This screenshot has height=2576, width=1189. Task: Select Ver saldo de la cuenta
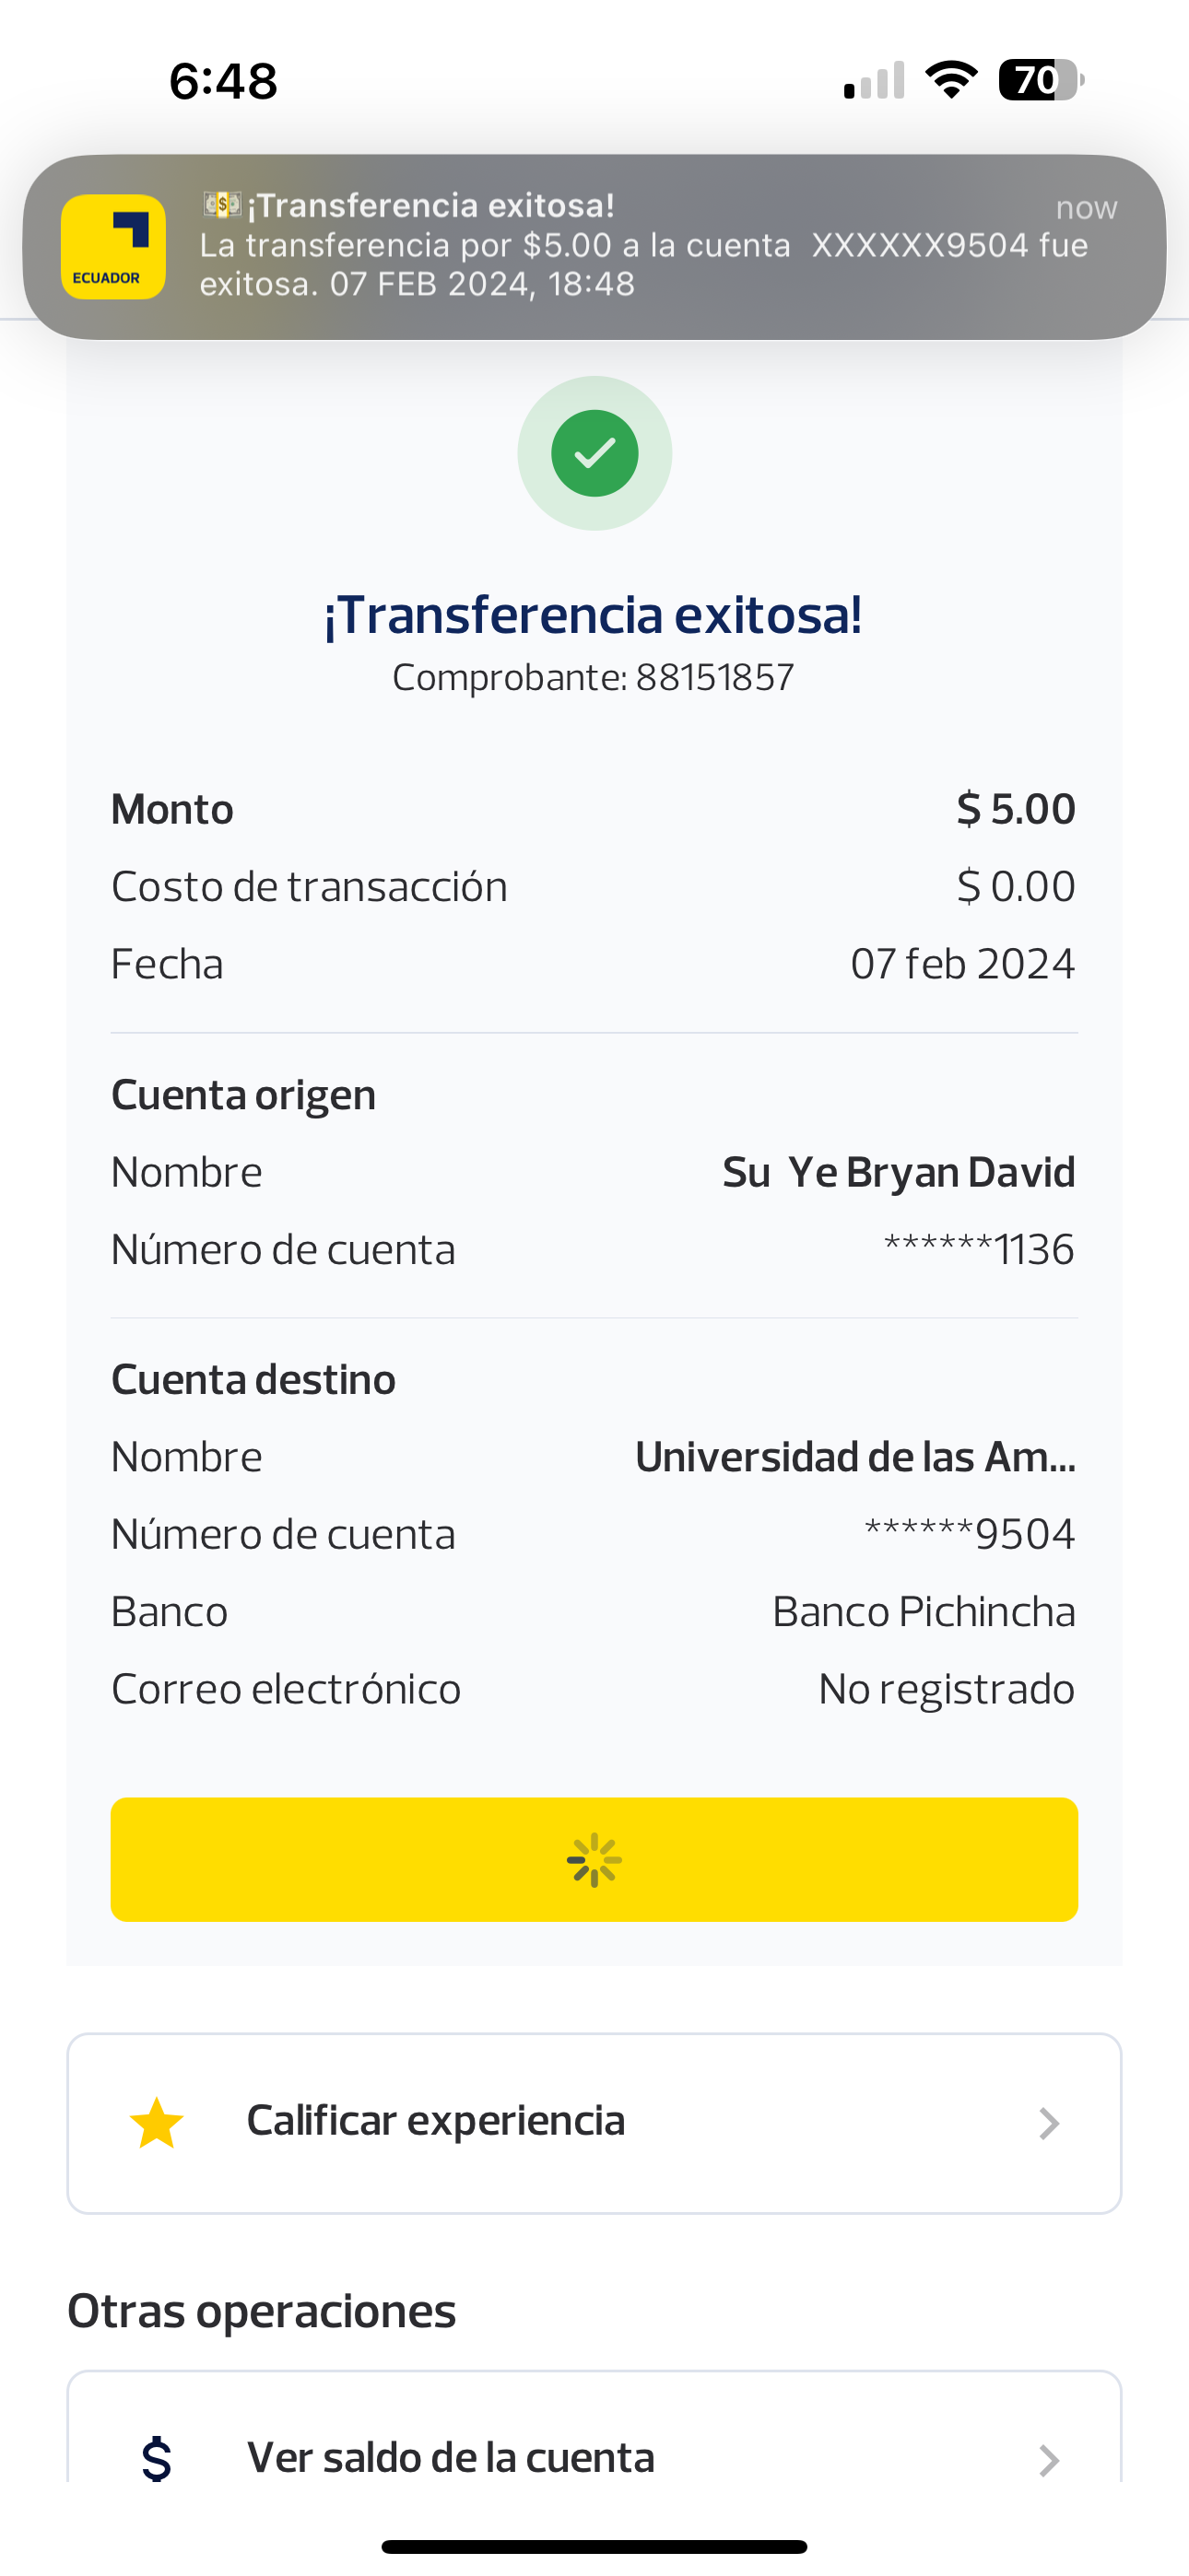pos(451,2458)
